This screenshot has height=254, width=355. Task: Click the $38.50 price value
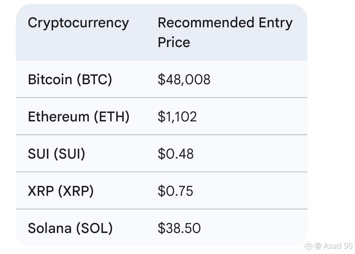tap(179, 228)
